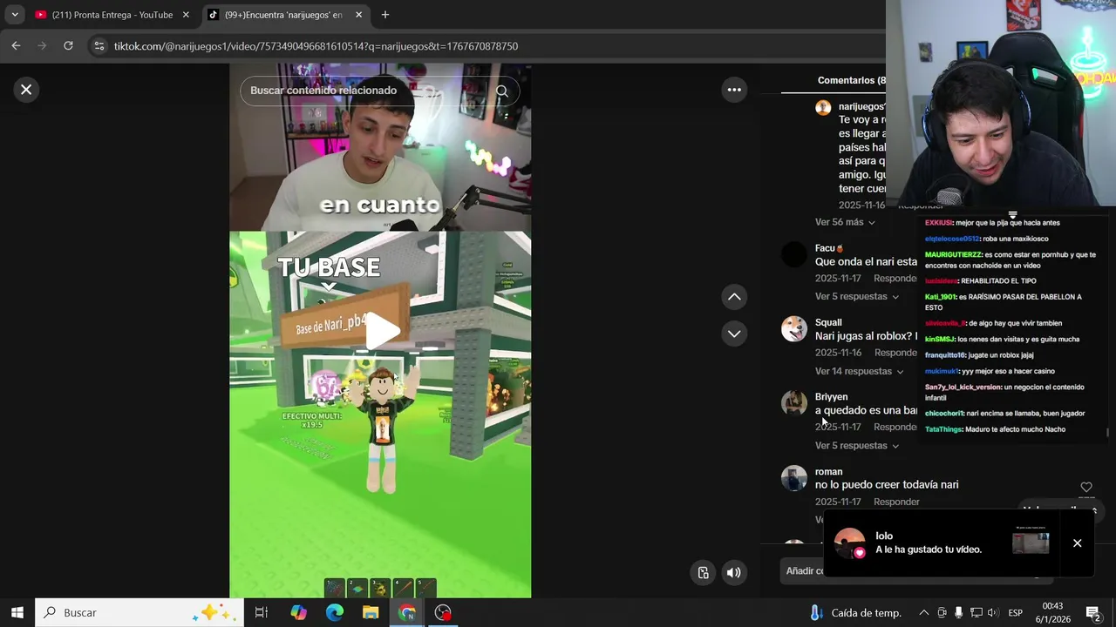Reload the page with refresh icon
The height and width of the screenshot is (627, 1116).
click(68, 46)
